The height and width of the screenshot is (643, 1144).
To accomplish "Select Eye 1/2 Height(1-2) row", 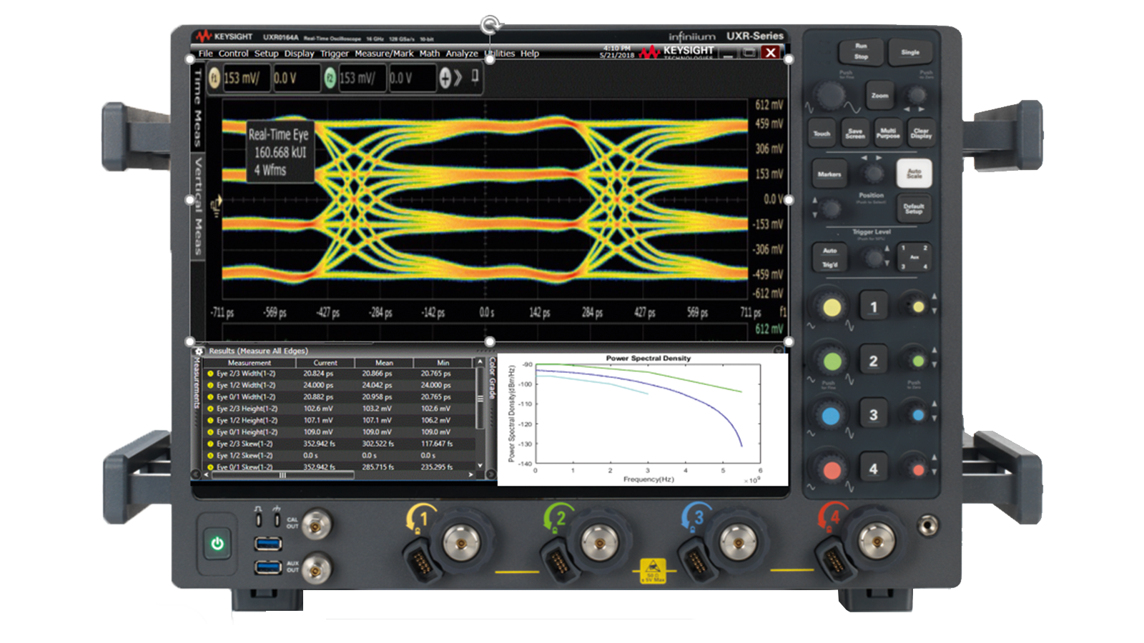I will click(x=340, y=420).
